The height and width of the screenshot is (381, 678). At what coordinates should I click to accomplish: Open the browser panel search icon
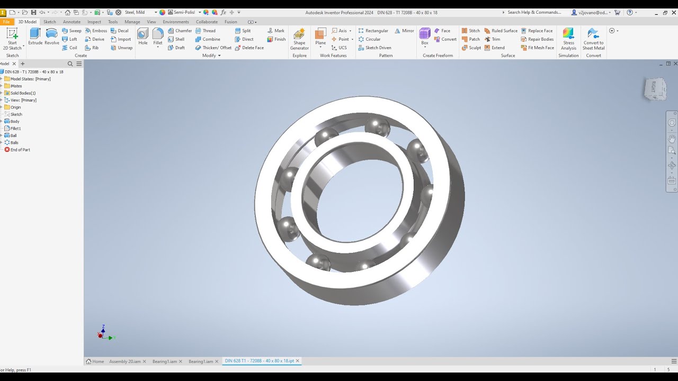point(70,64)
